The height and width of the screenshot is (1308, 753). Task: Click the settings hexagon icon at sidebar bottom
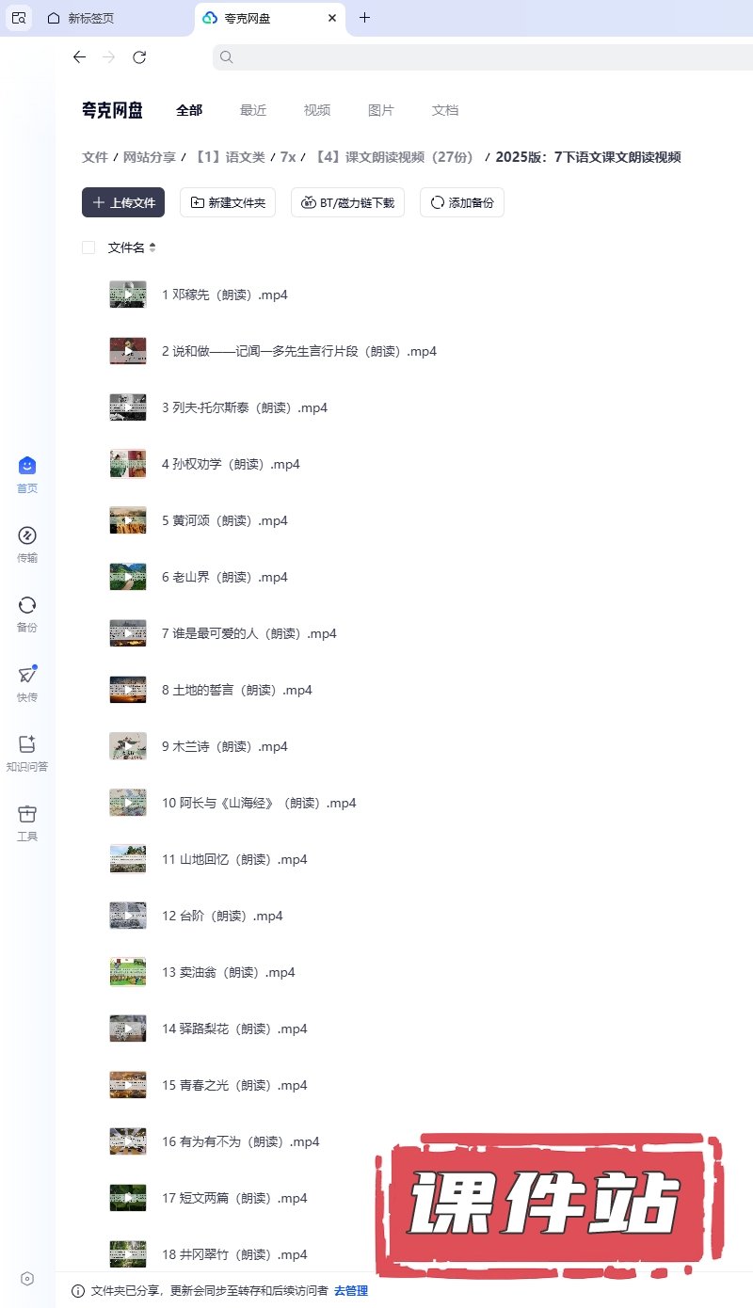point(27,1278)
